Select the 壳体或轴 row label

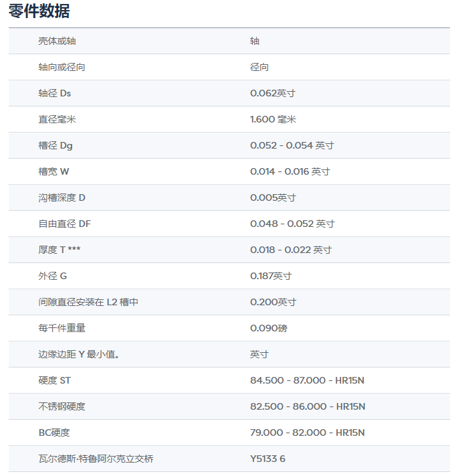[57, 42]
